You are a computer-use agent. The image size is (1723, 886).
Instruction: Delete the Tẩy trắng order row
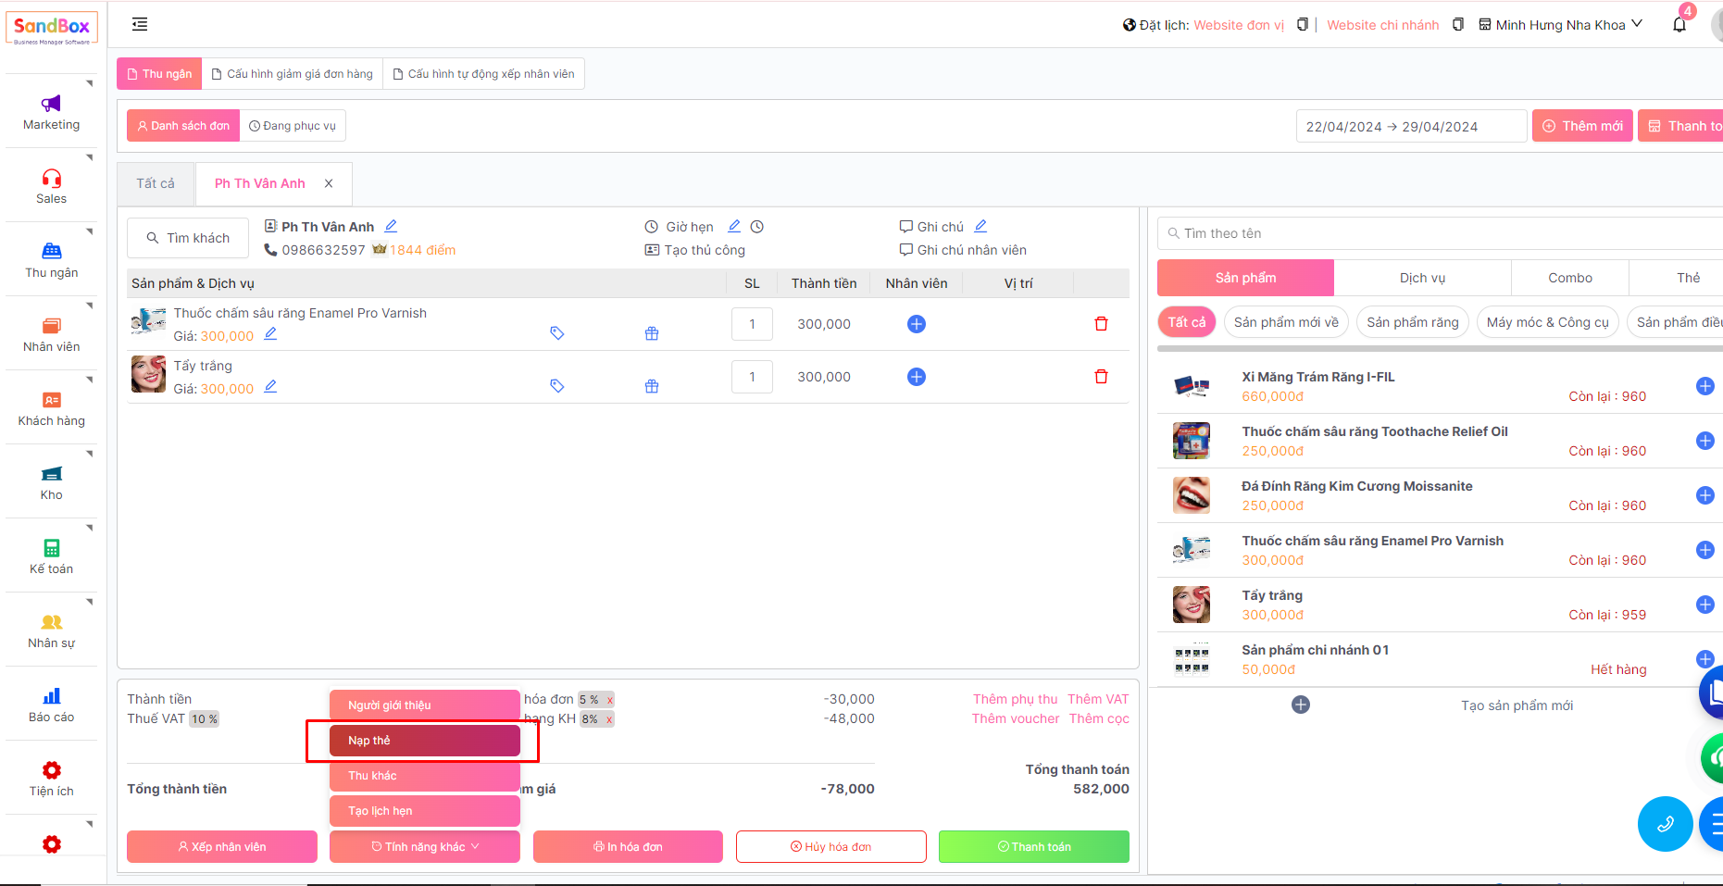click(1101, 377)
